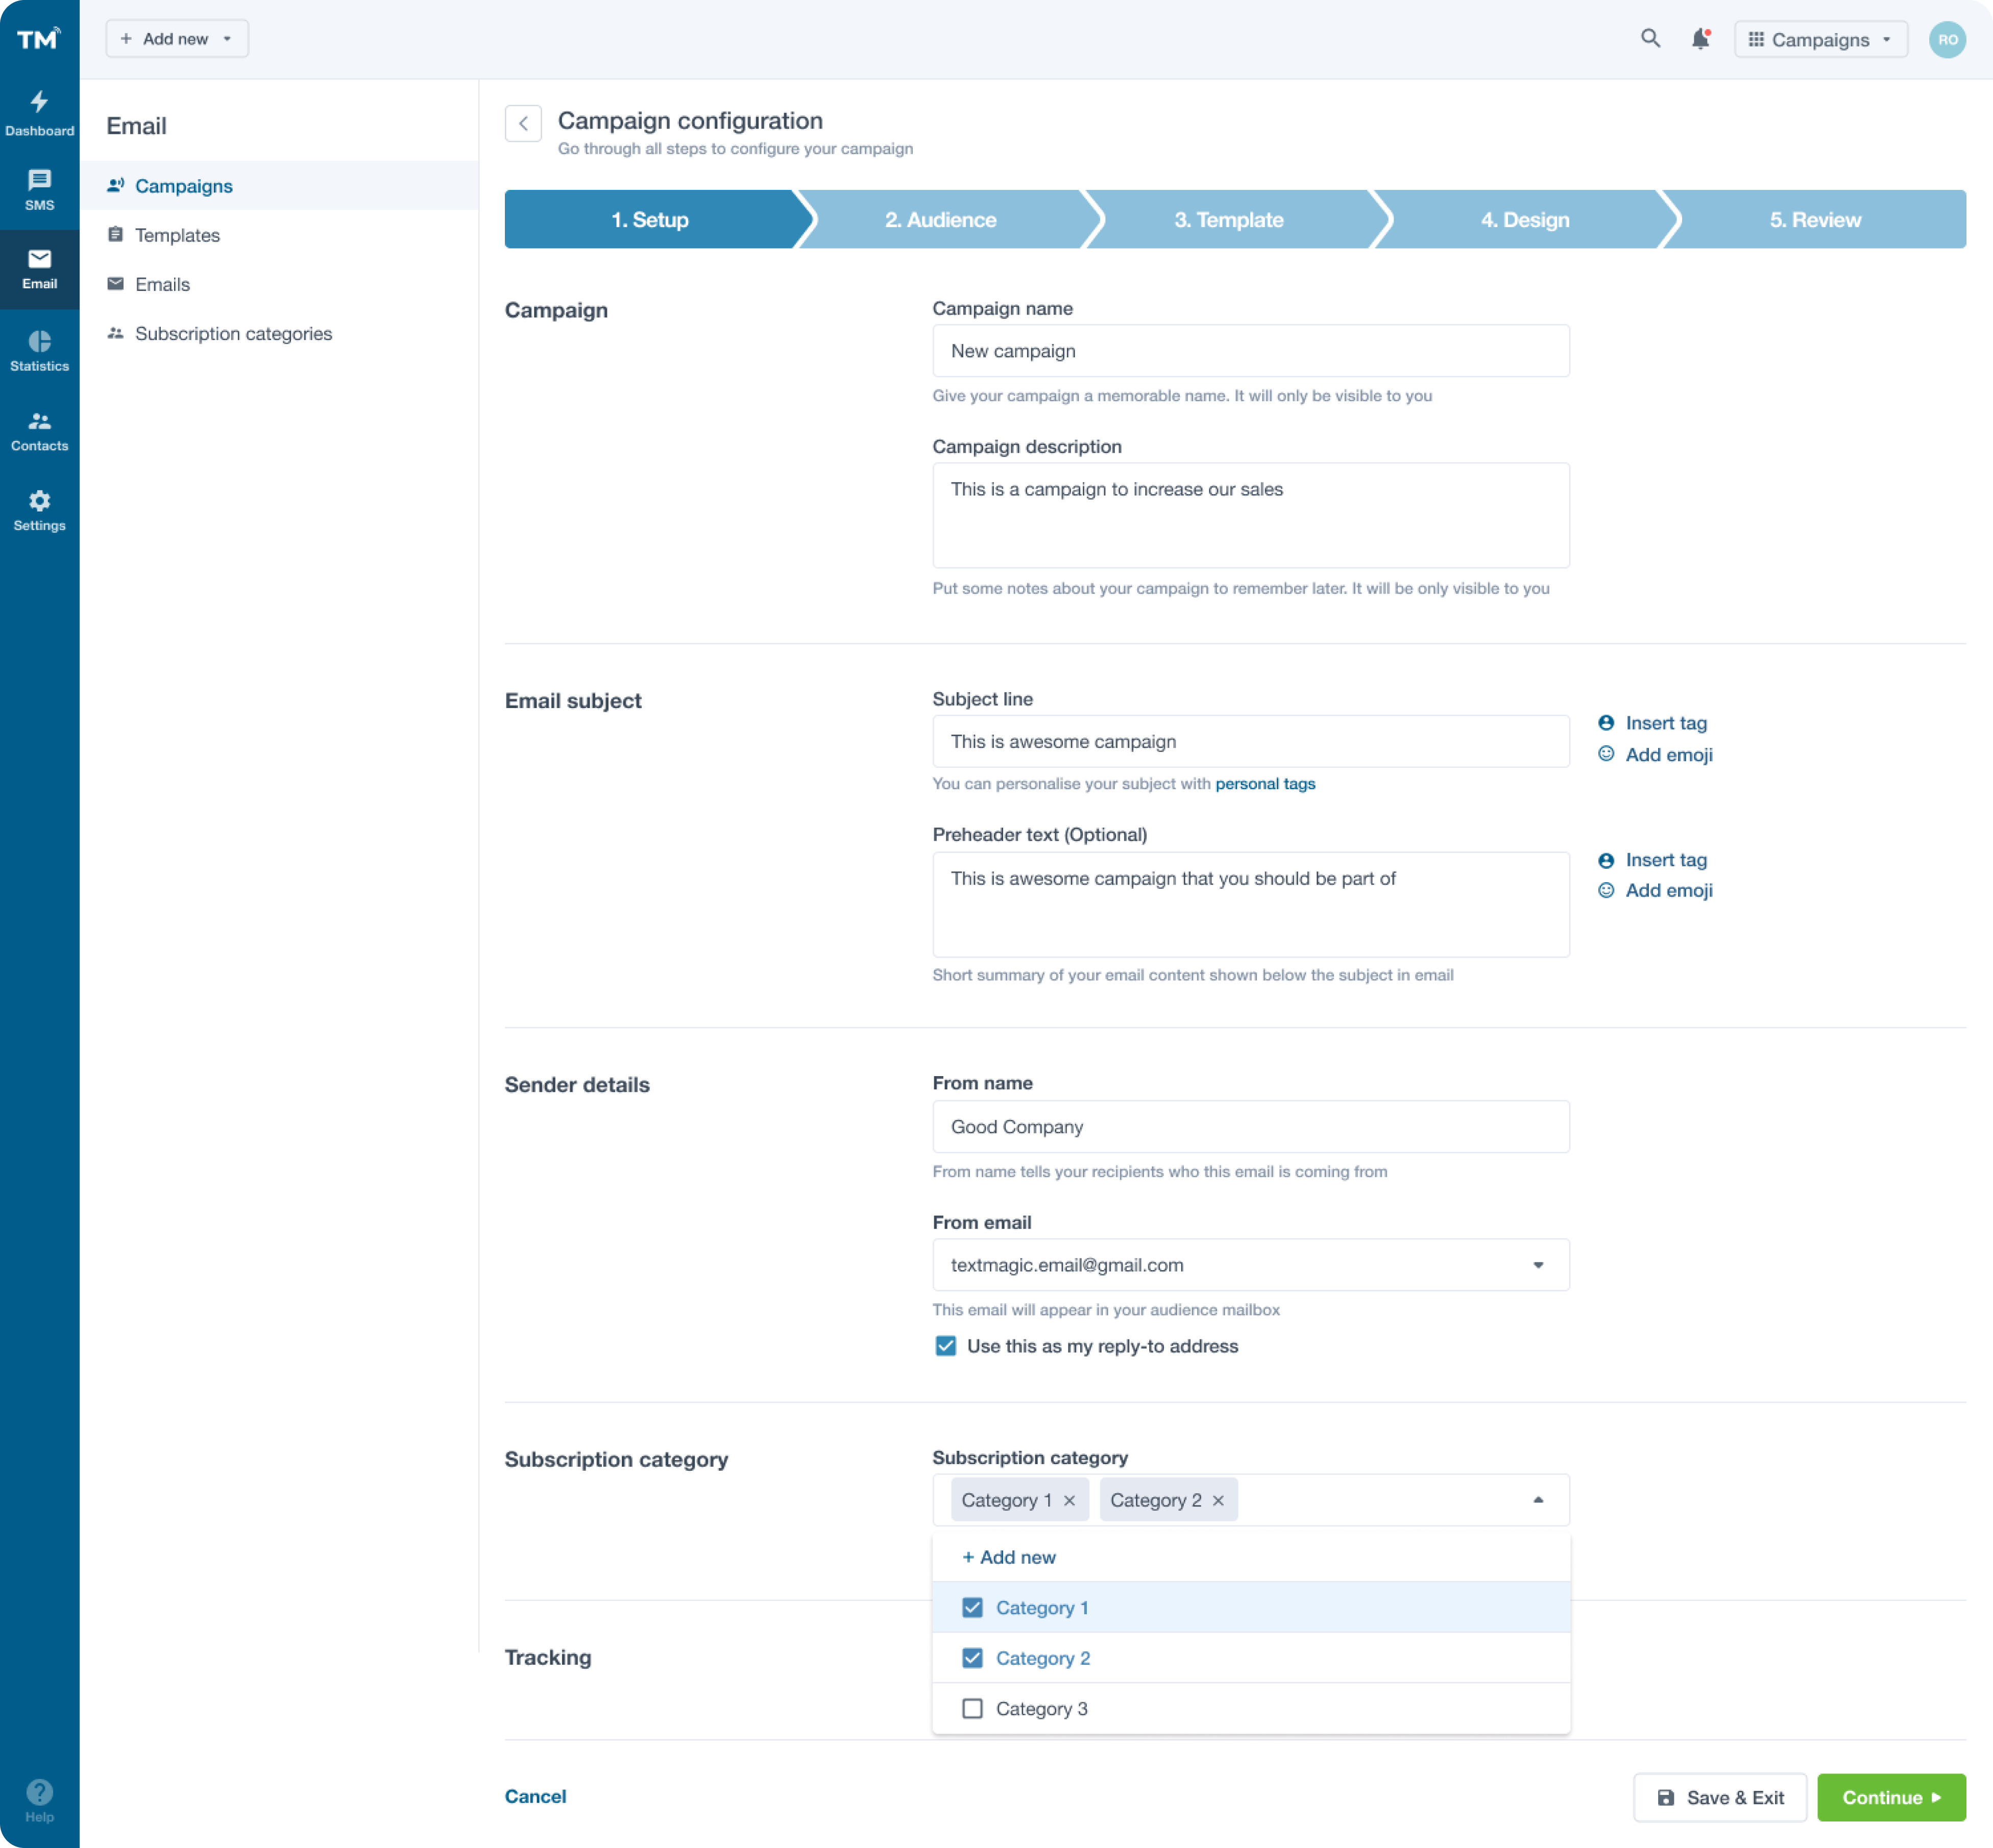This screenshot has height=1848, width=1993.
Task: Collapse the Subscription category dropdown
Action: click(1539, 1499)
